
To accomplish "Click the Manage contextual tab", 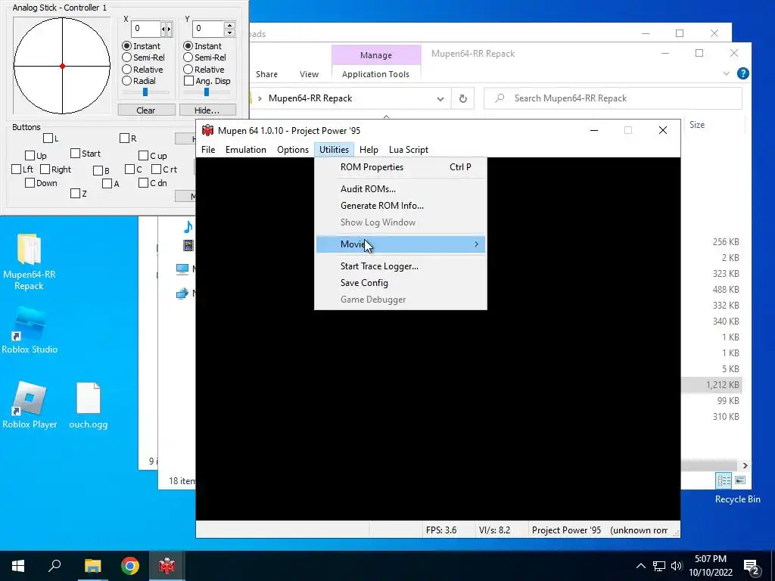I will click(375, 54).
